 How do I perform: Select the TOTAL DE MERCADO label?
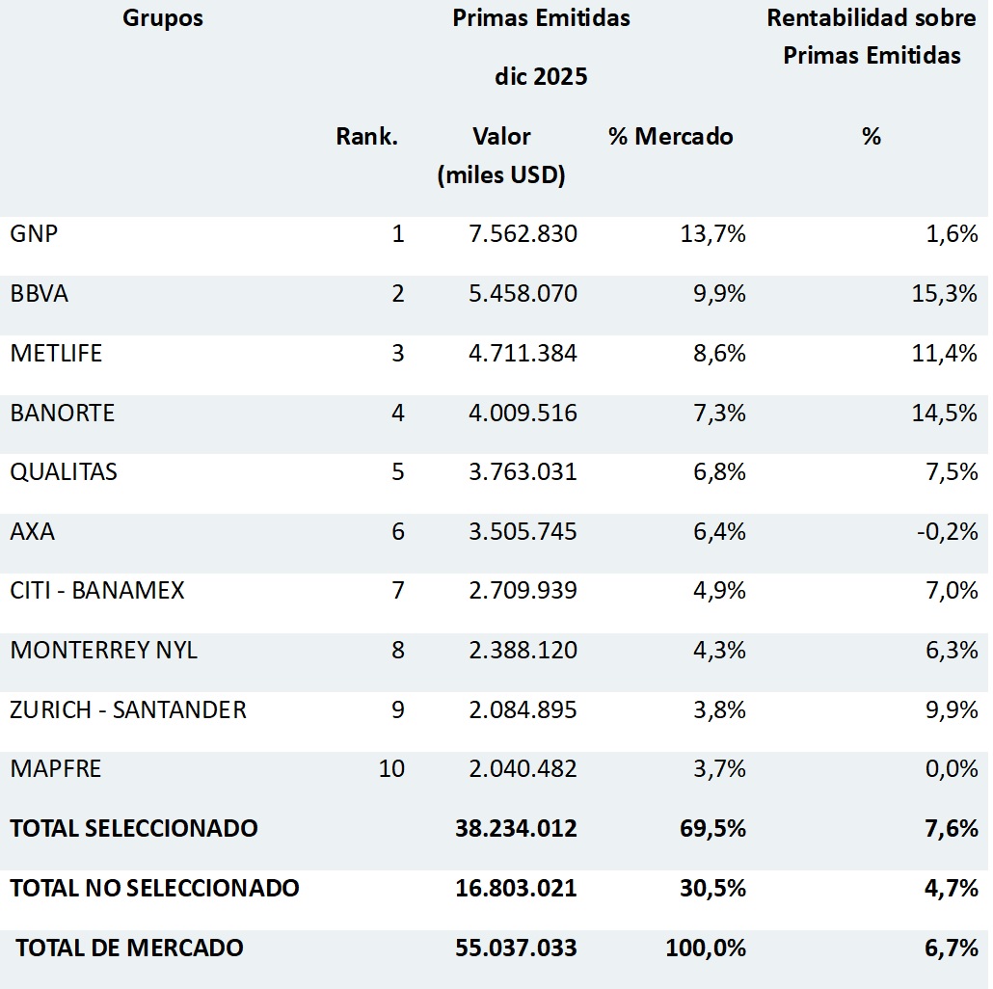129,948
